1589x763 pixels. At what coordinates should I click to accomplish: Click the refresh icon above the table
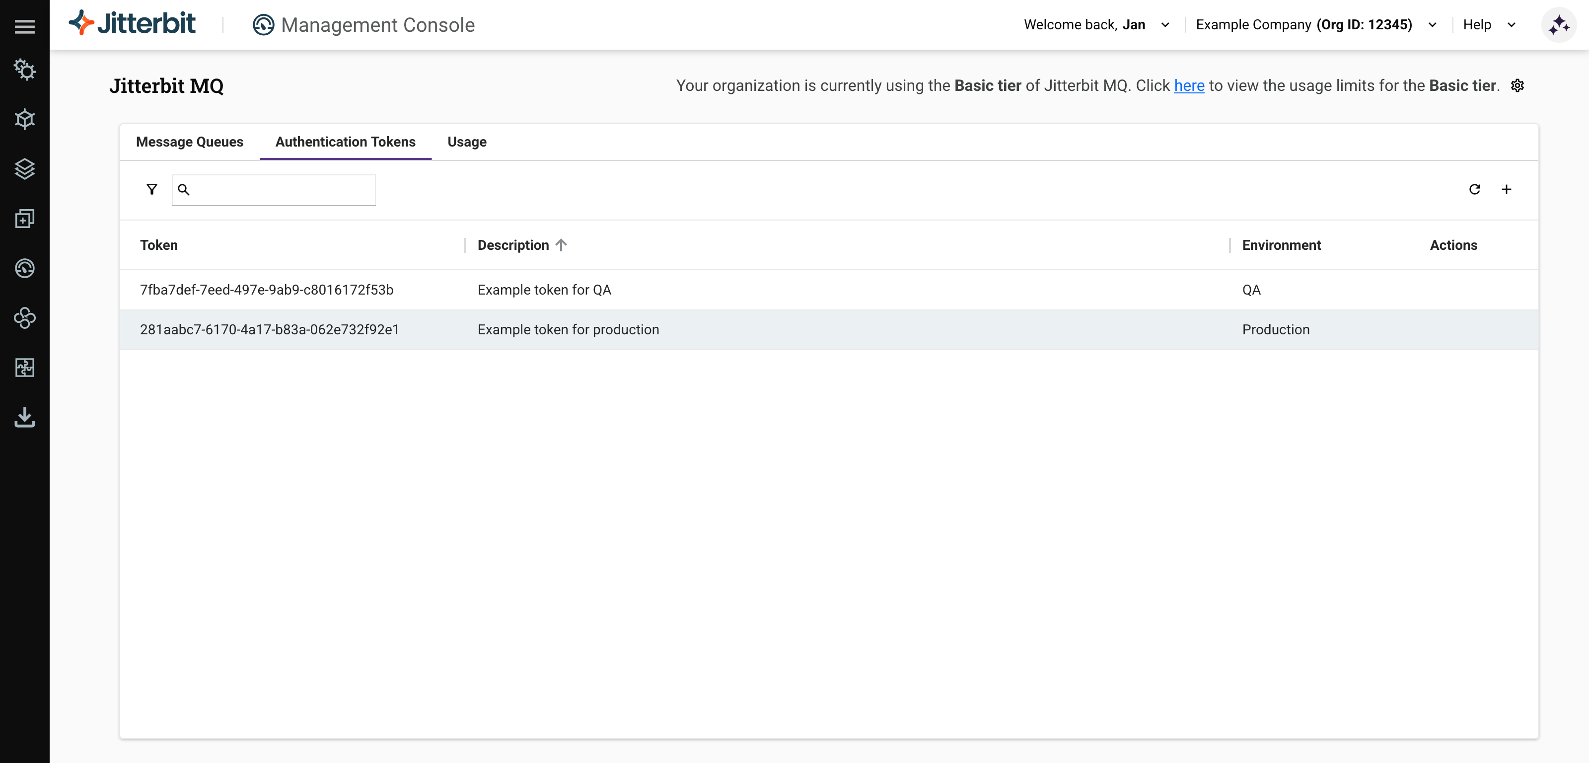1474,190
